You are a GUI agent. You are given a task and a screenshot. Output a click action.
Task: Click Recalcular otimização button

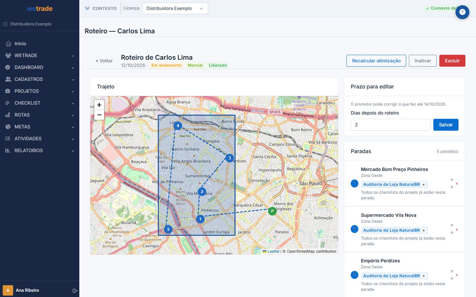tap(376, 61)
